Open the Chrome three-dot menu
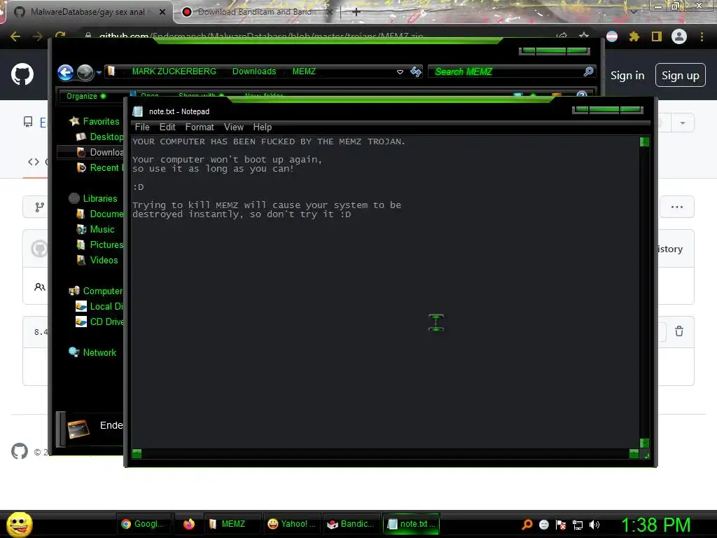This screenshot has height=538, width=717. 702,36
